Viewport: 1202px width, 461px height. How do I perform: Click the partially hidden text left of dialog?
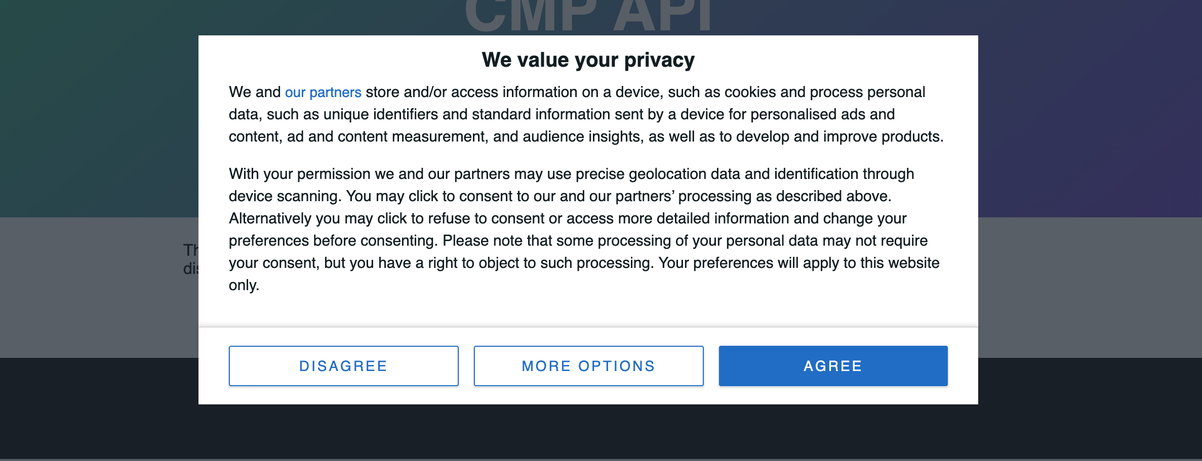tap(191, 259)
